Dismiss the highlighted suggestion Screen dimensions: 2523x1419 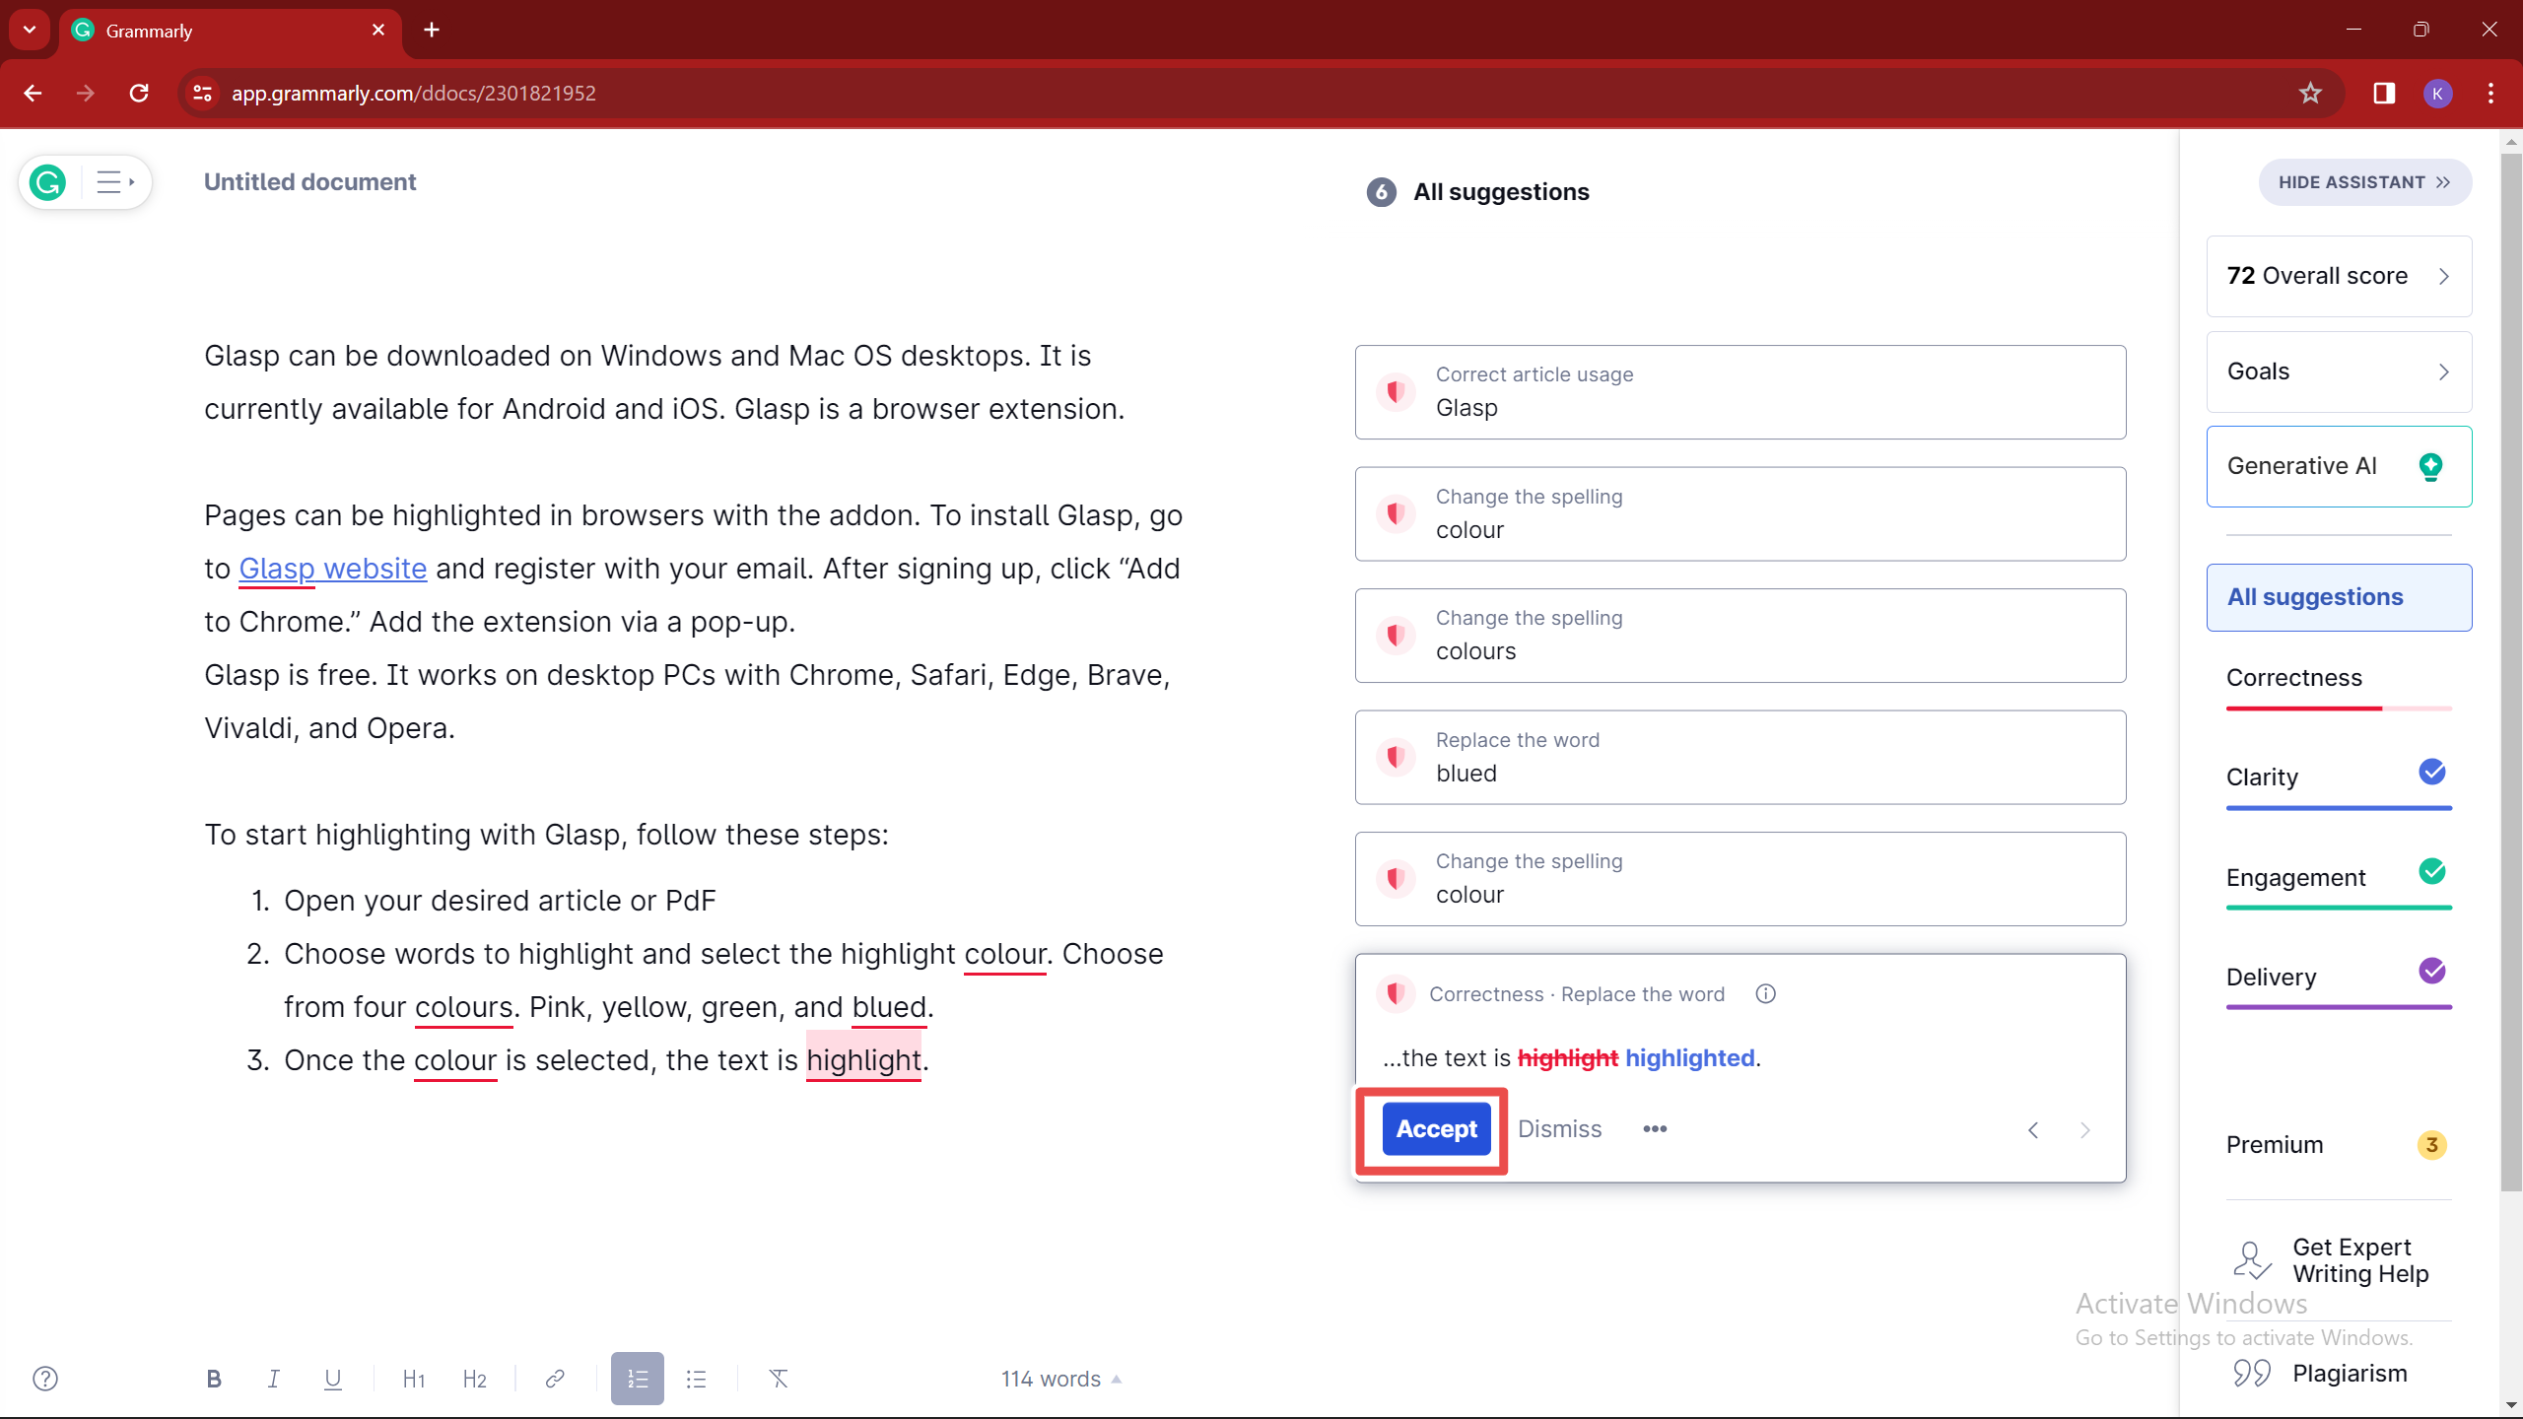1559,1129
